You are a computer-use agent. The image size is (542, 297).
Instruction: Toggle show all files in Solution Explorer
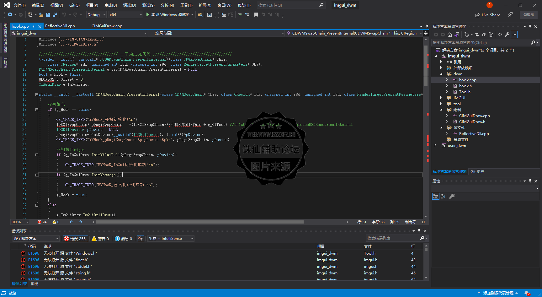(491, 35)
